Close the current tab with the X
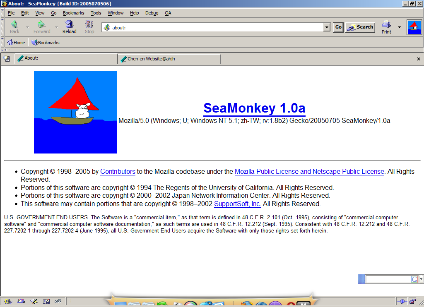The width and height of the screenshot is (424, 307). [x=418, y=59]
